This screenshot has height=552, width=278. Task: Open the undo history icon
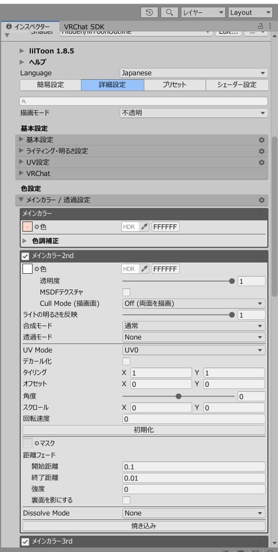click(x=149, y=12)
